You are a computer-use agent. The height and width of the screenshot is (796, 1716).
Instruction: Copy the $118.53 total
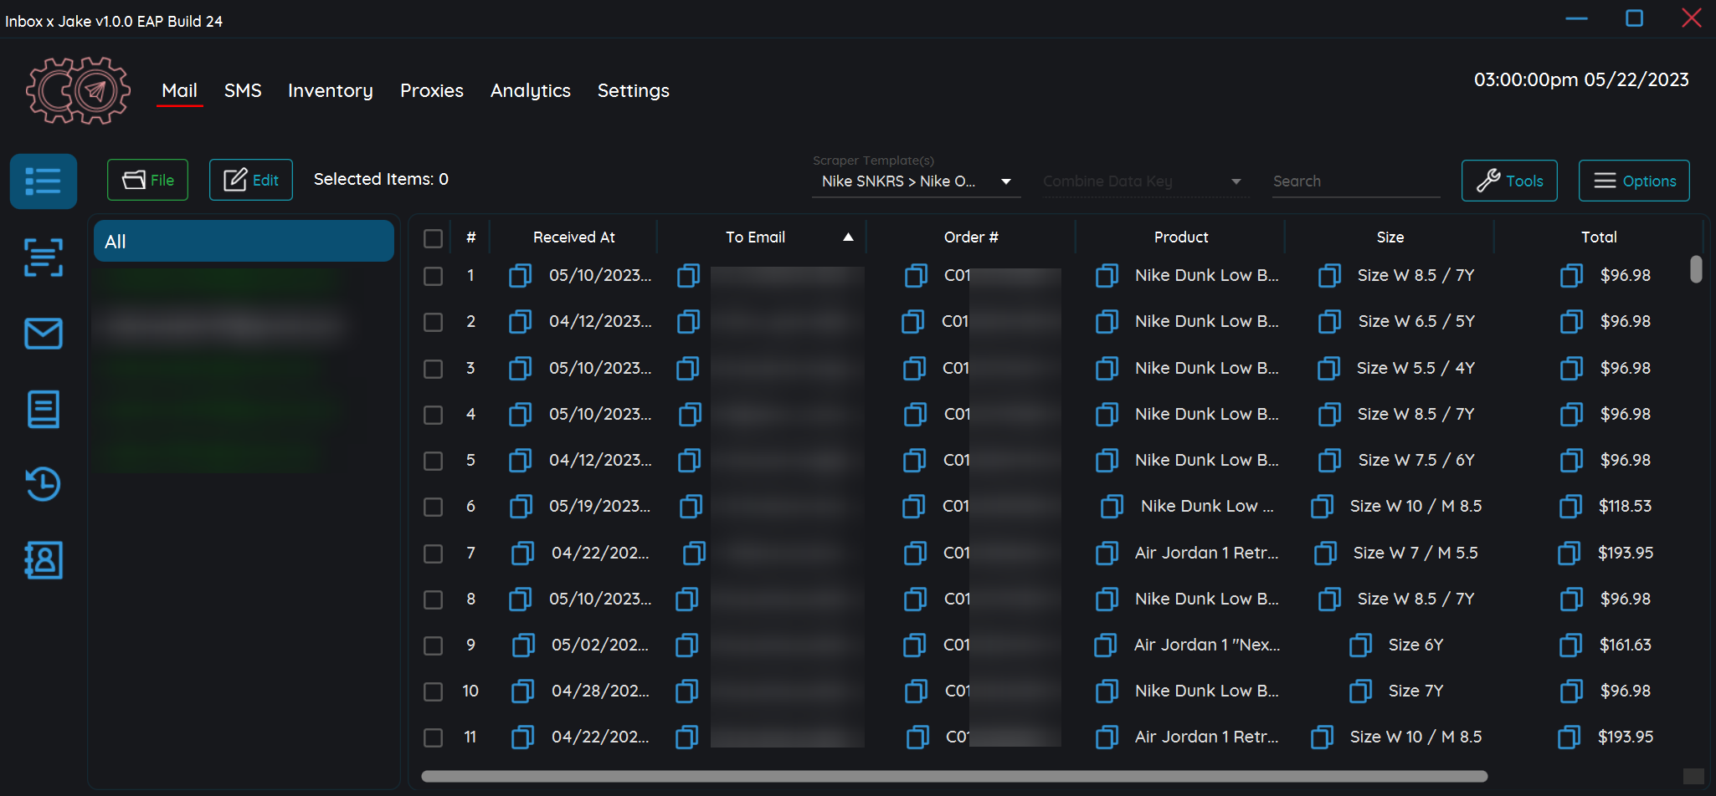[x=1570, y=506]
